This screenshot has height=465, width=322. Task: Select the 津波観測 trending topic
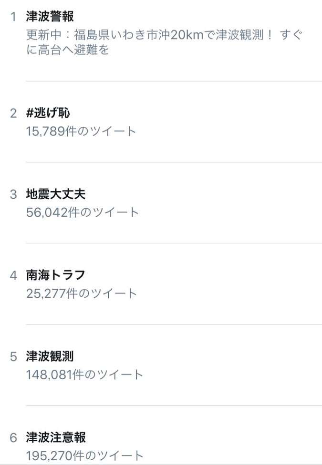click(x=50, y=356)
